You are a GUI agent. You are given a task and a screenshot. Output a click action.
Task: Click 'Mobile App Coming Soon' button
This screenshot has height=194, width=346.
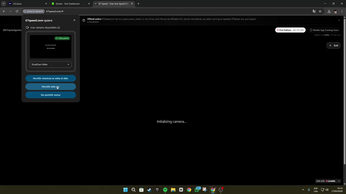[x=324, y=30]
